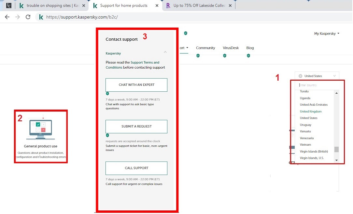Image resolution: width=353 pixels, height=214 pixels.
Task: Select Vietnam from the country list
Action: coord(305,144)
